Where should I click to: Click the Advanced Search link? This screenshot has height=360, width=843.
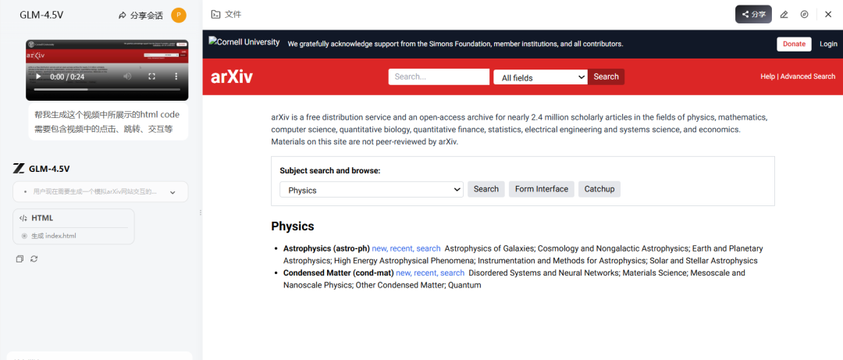808,77
